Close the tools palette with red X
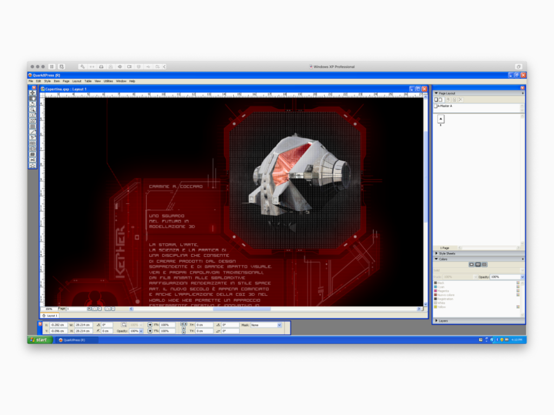Screen dimensions: 554x415 click(34, 88)
